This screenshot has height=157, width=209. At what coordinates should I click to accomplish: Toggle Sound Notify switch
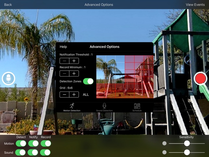pos(33,152)
